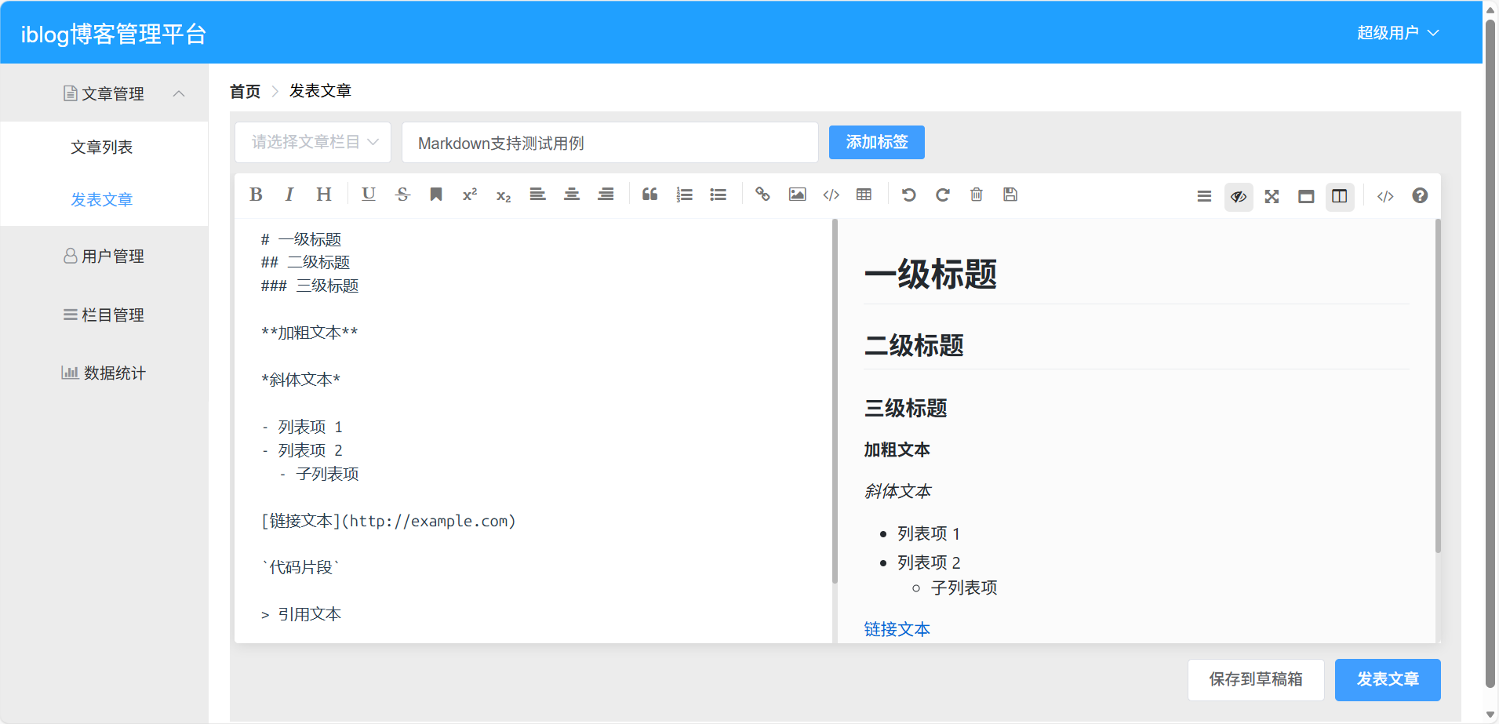Viewport: 1499px width, 724px height.
Task: Open the markdown help icon
Action: coord(1420,196)
